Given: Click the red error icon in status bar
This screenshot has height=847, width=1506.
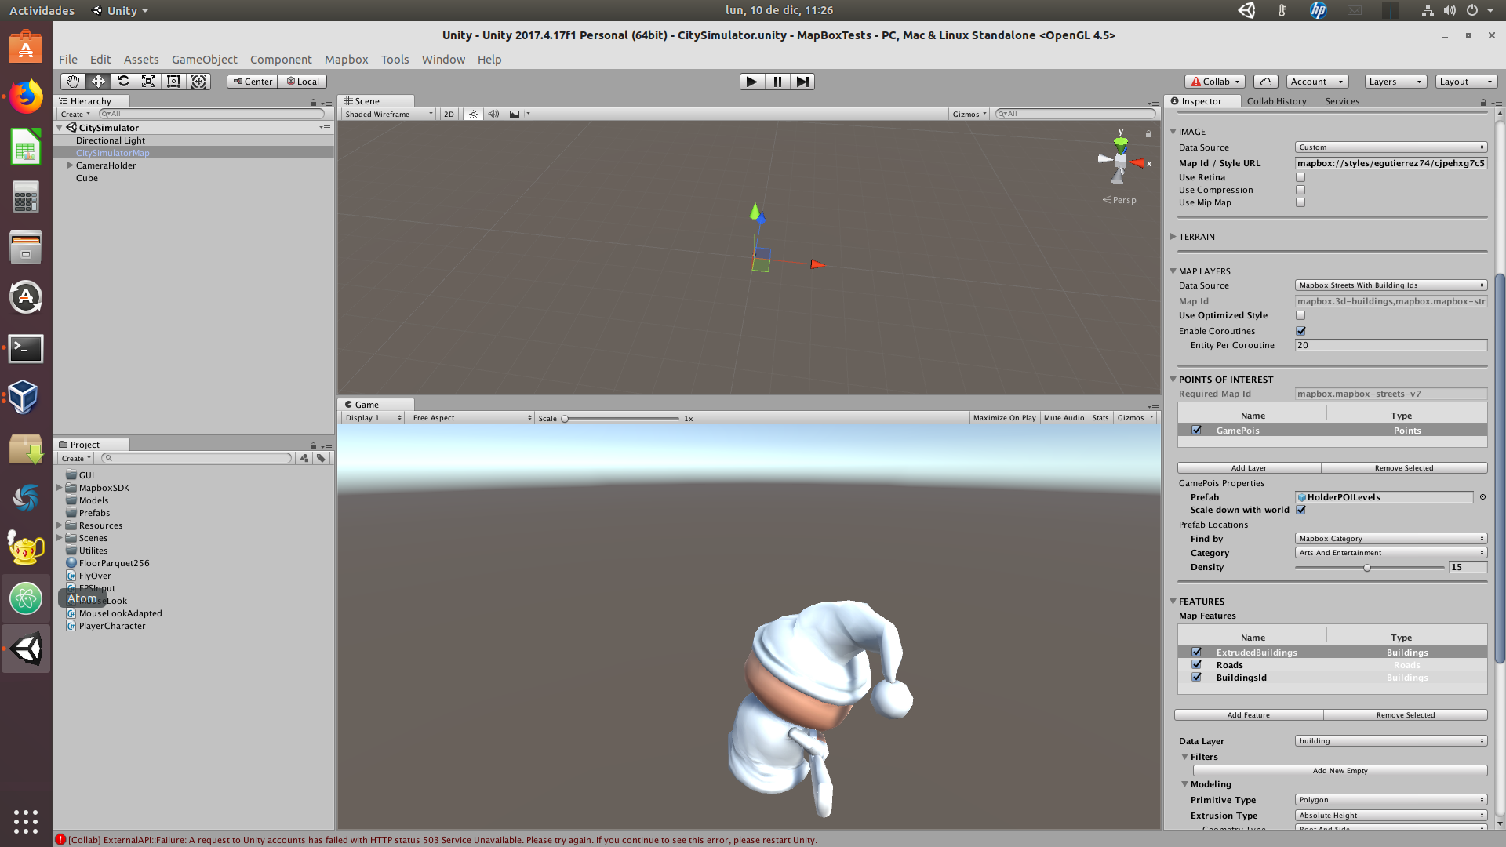Looking at the screenshot, I should pos(60,840).
